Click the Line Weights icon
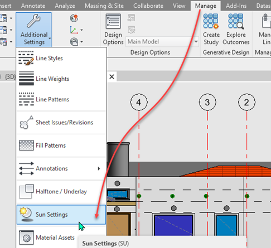The height and width of the screenshot is (248, 271). (26, 79)
